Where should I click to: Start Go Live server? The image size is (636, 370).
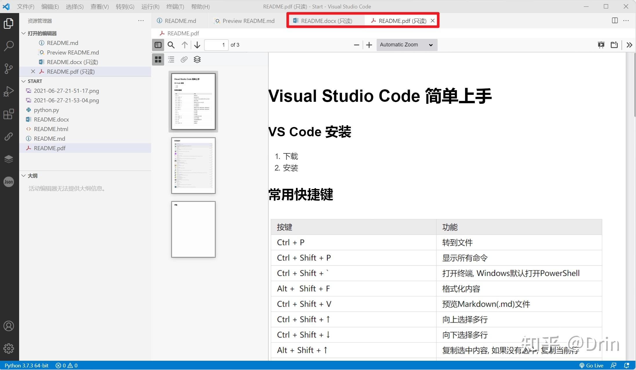pyautogui.click(x=591, y=365)
